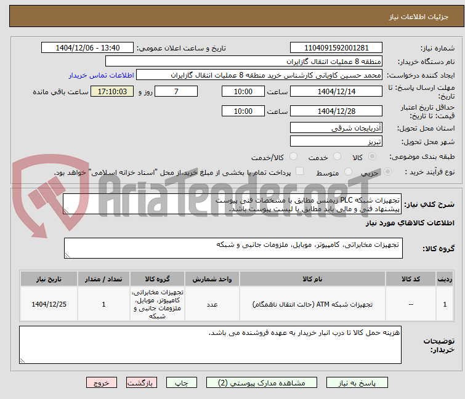
Task: Click the response deadline date 1404/12/14 field
Action: (x=336, y=91)
